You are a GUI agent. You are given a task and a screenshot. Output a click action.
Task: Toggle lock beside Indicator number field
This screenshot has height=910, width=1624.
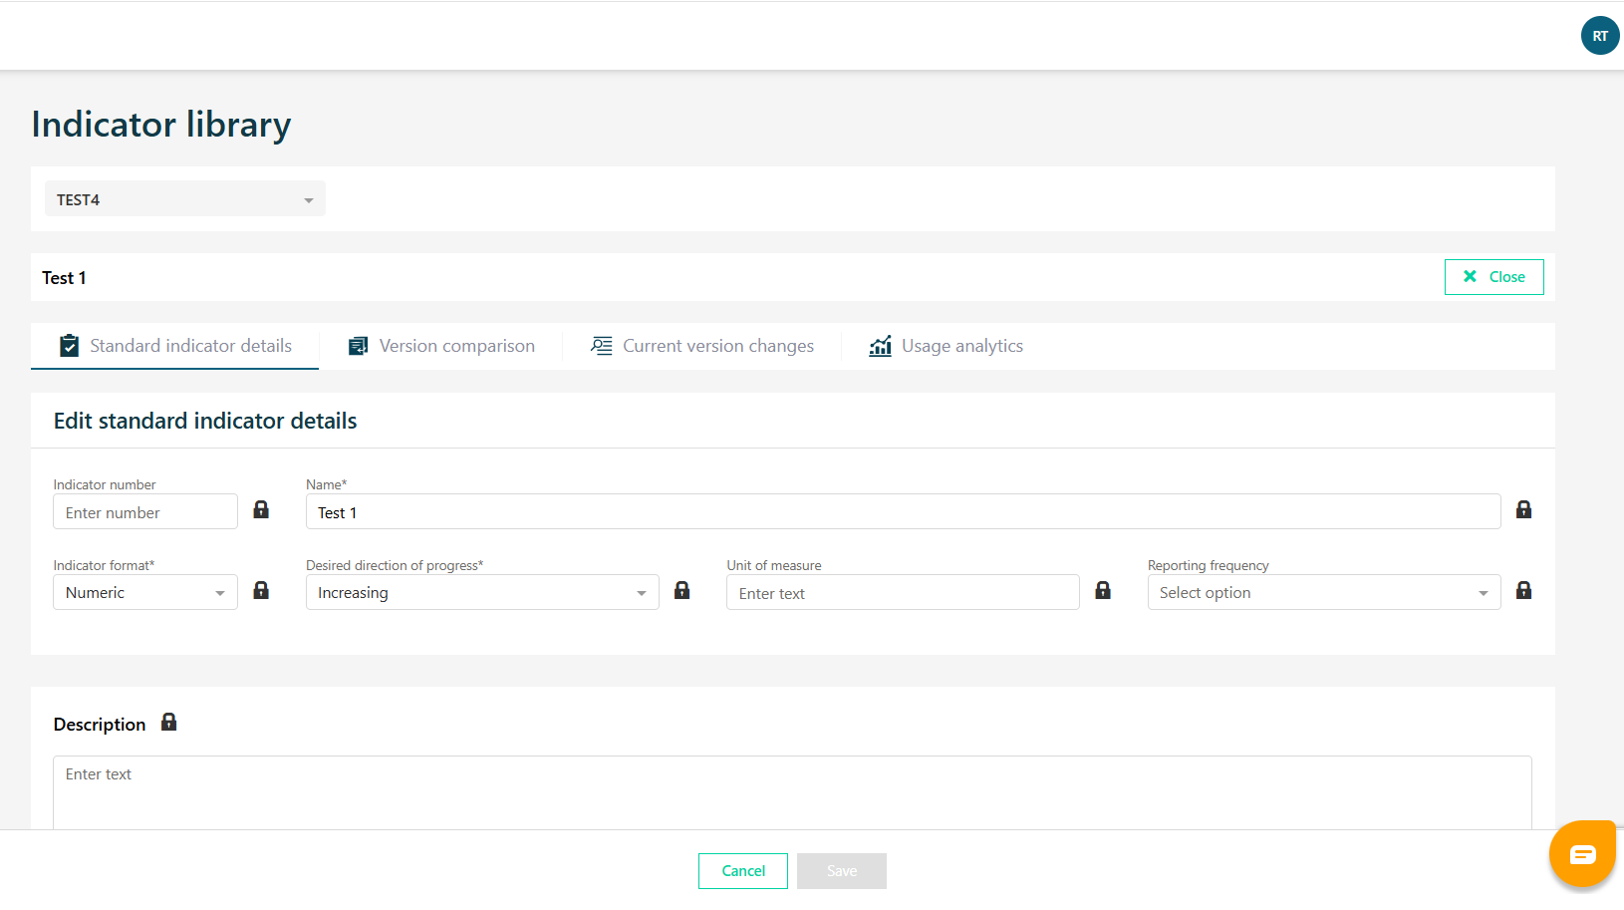(x=261, y=509)
